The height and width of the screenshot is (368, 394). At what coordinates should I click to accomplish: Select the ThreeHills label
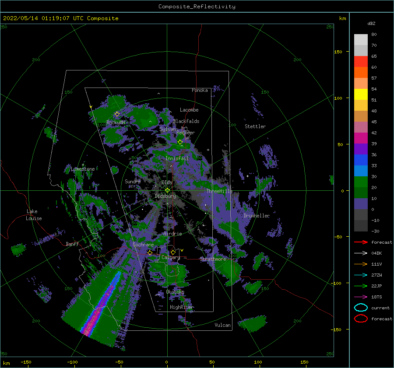click(219, 191)
